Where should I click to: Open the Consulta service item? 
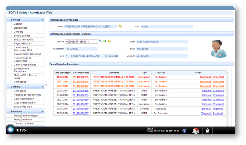coord(18,32)
